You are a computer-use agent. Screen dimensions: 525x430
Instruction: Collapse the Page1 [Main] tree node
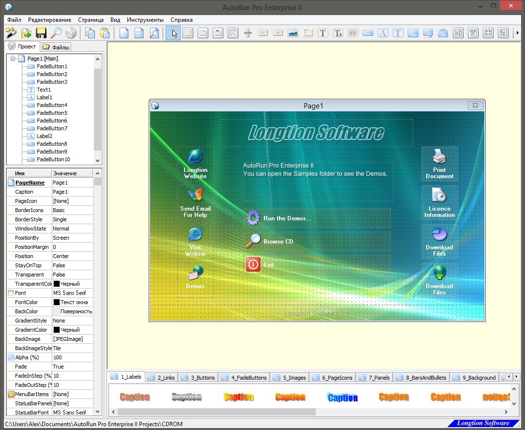(x=13, y=59)
